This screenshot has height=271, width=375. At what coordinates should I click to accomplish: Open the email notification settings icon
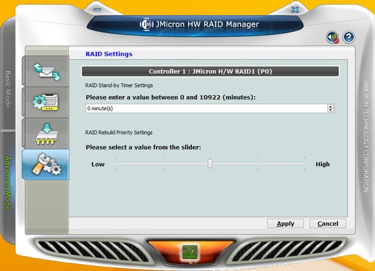tap(47, 71)
